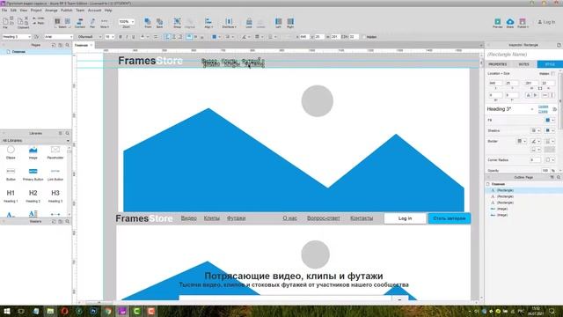Toggle Bold text formatting
The image size is (563, 317).
coord(121,37)
